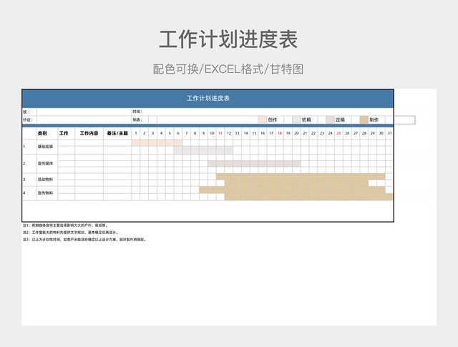Click the 定稿 legend label

[341, 119]
